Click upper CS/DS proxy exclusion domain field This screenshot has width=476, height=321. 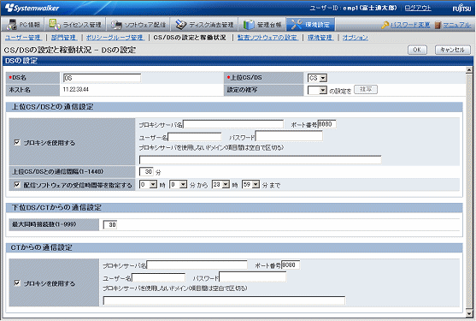click(260, 159)
